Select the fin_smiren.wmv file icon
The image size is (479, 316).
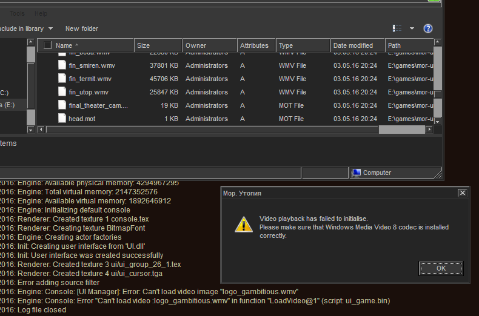tap(62, 65)
